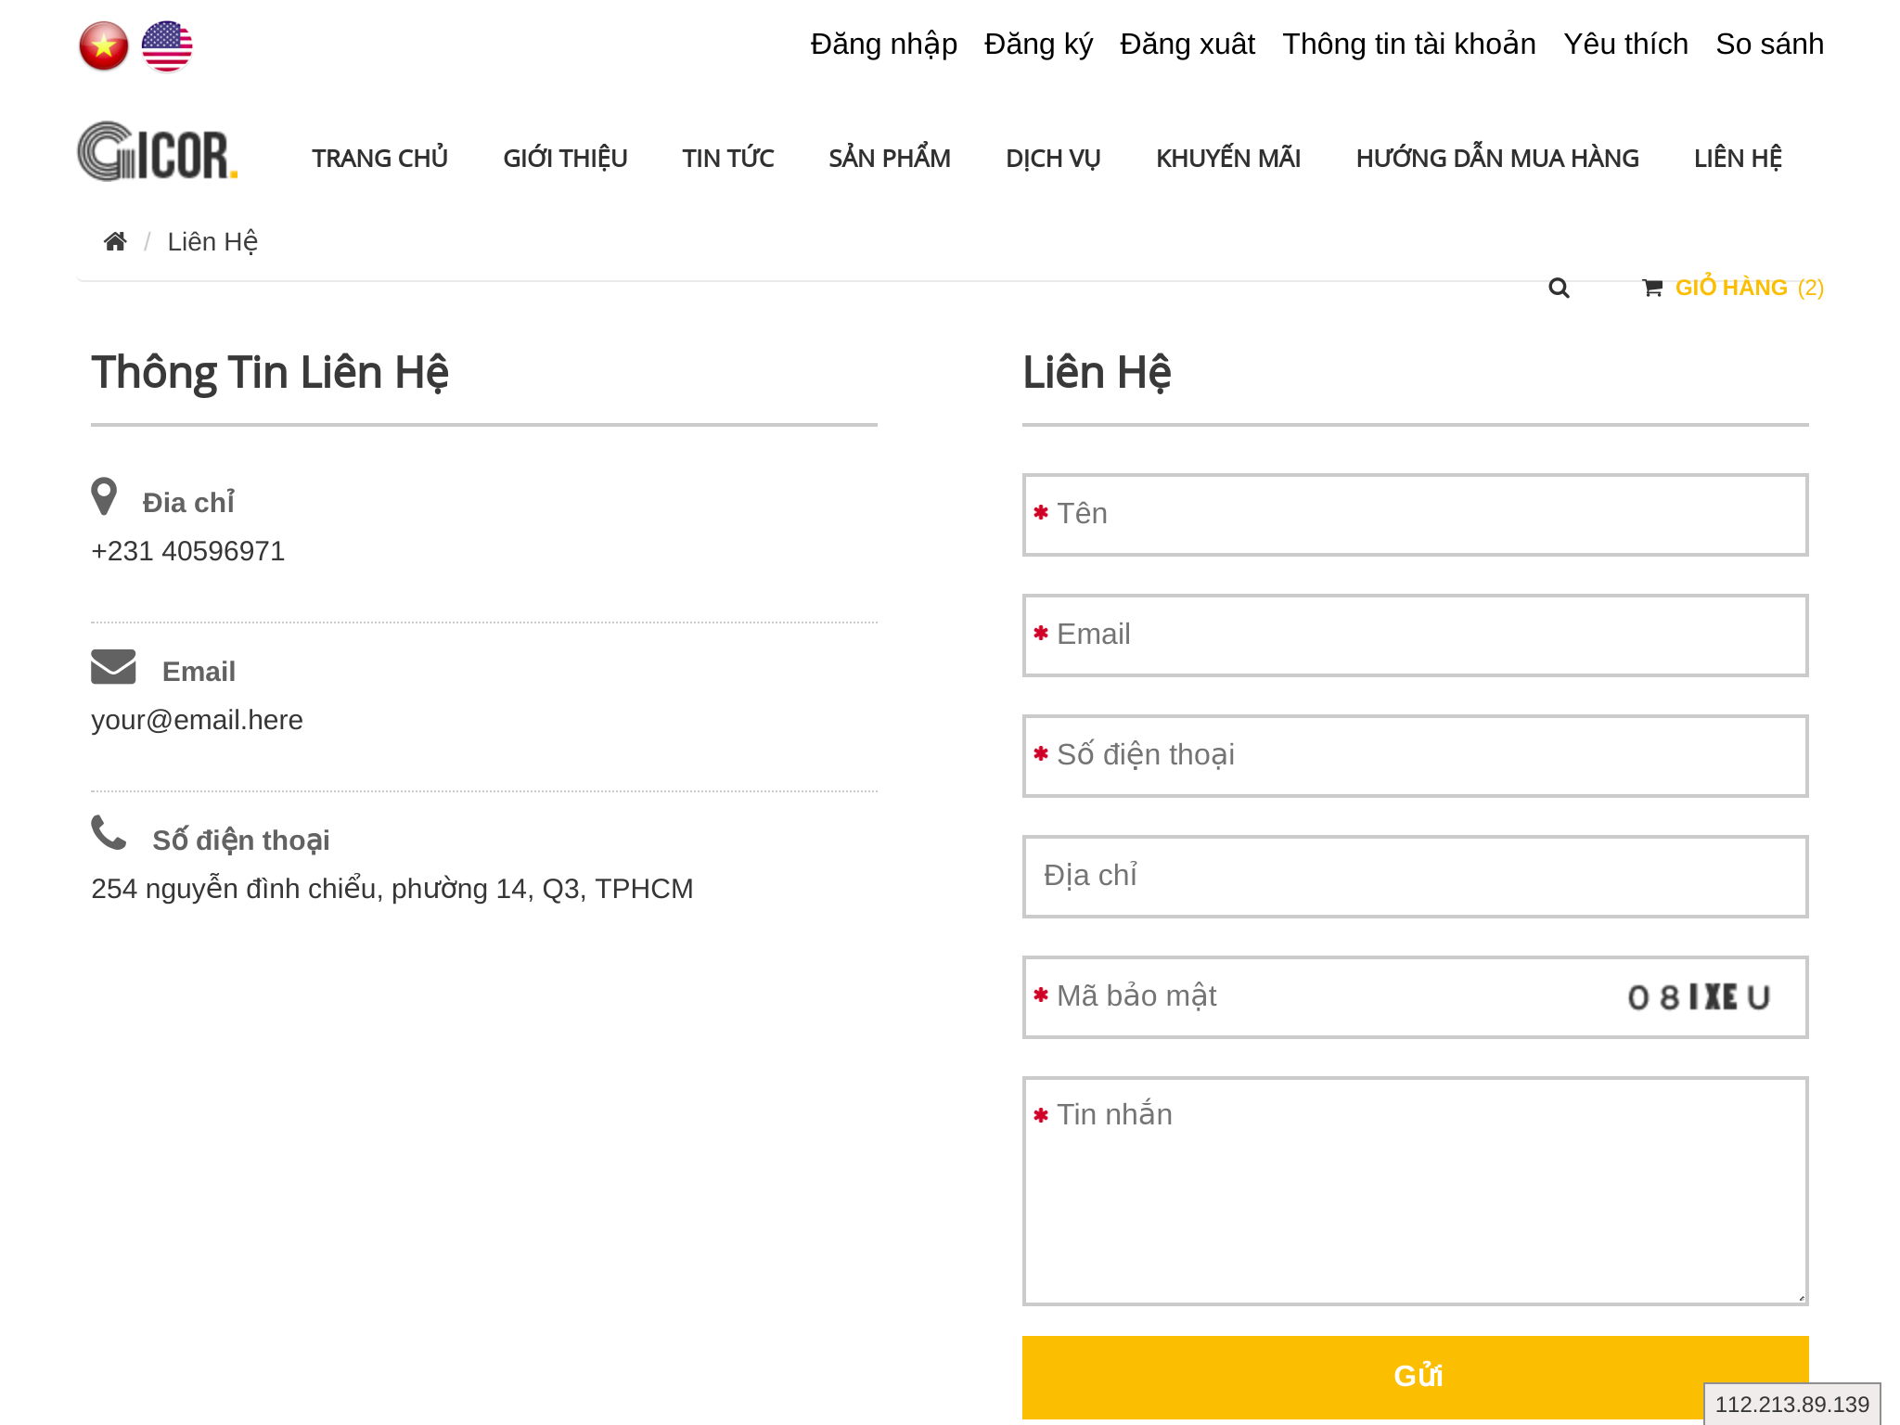The height and width of the screenshot is (1425, 1900).
Task: Click the phone number +231 40596971
Action: pos(187,551)
